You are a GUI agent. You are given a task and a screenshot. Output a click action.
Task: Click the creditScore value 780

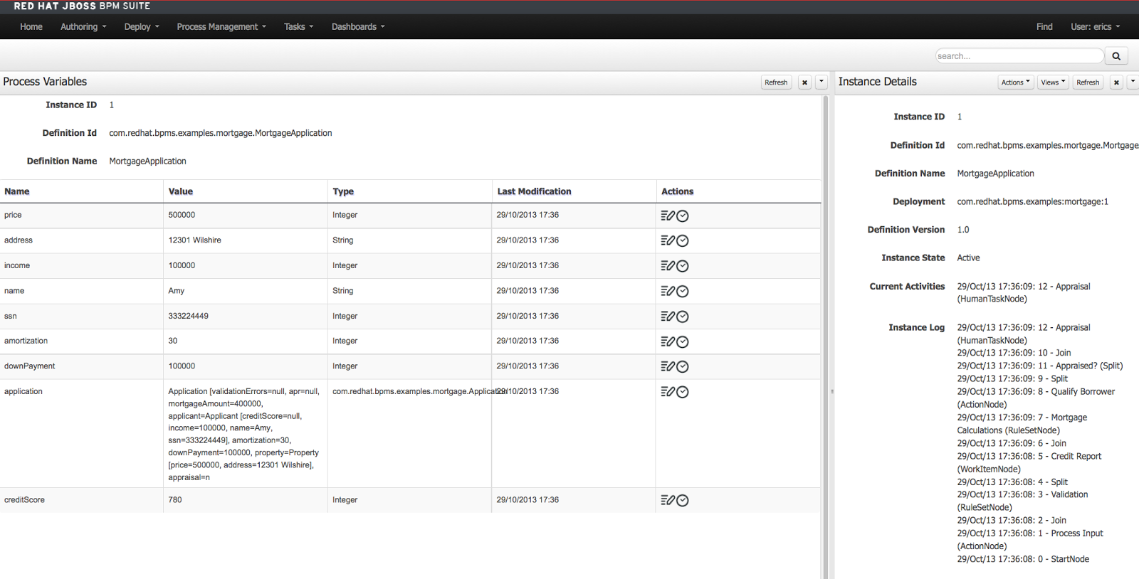[x=175, y=500]
